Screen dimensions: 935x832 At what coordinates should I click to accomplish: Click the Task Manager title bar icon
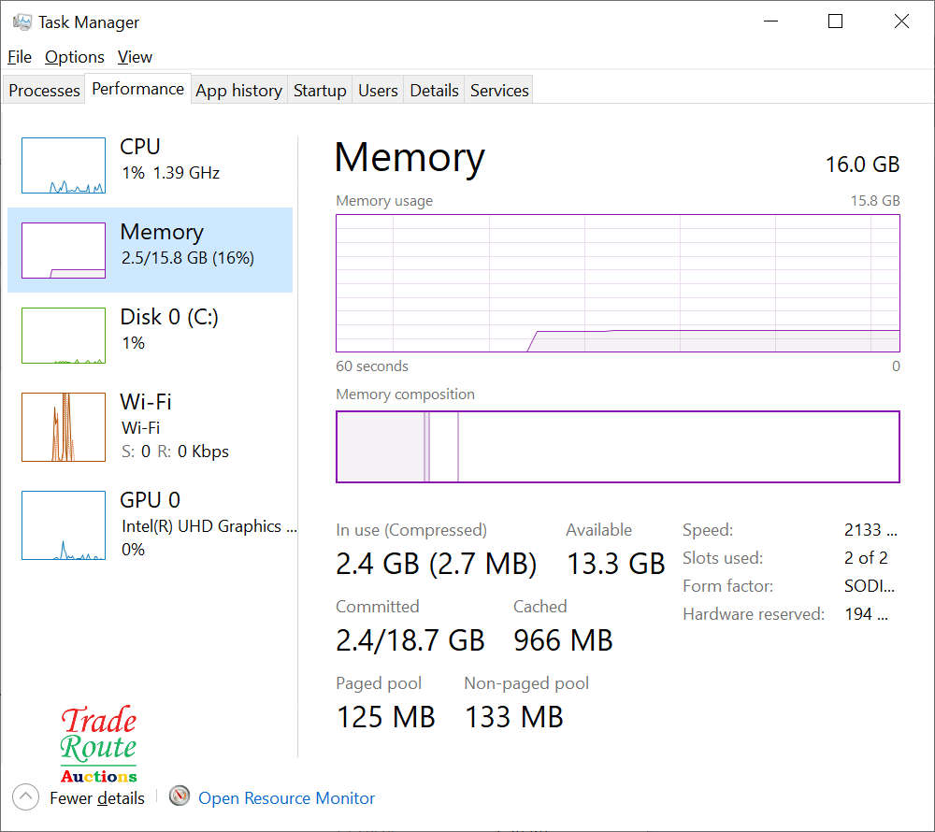click(x=22, y=22)
